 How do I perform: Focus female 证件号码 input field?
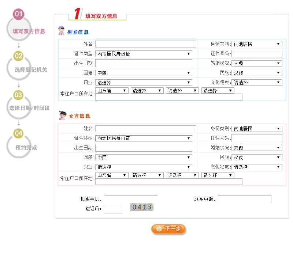point(257,138)
